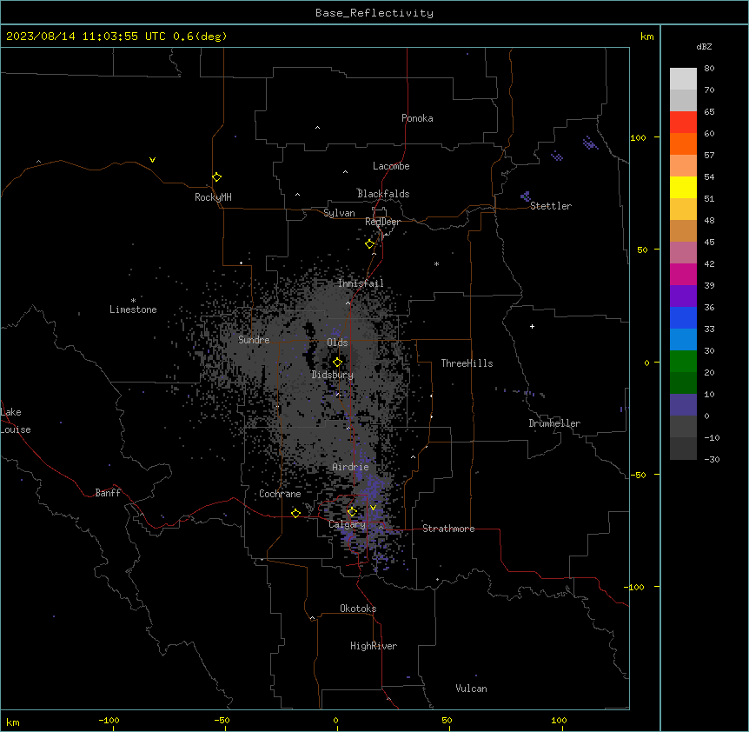The image size is (749, 732).
Task: Click the Sylvan label
Action: (339, 213)
